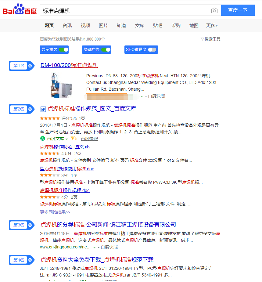The image size is (262, 282).
Task: Click the Baidu logo
Action: pyautogui.click(x=20, y=9)
